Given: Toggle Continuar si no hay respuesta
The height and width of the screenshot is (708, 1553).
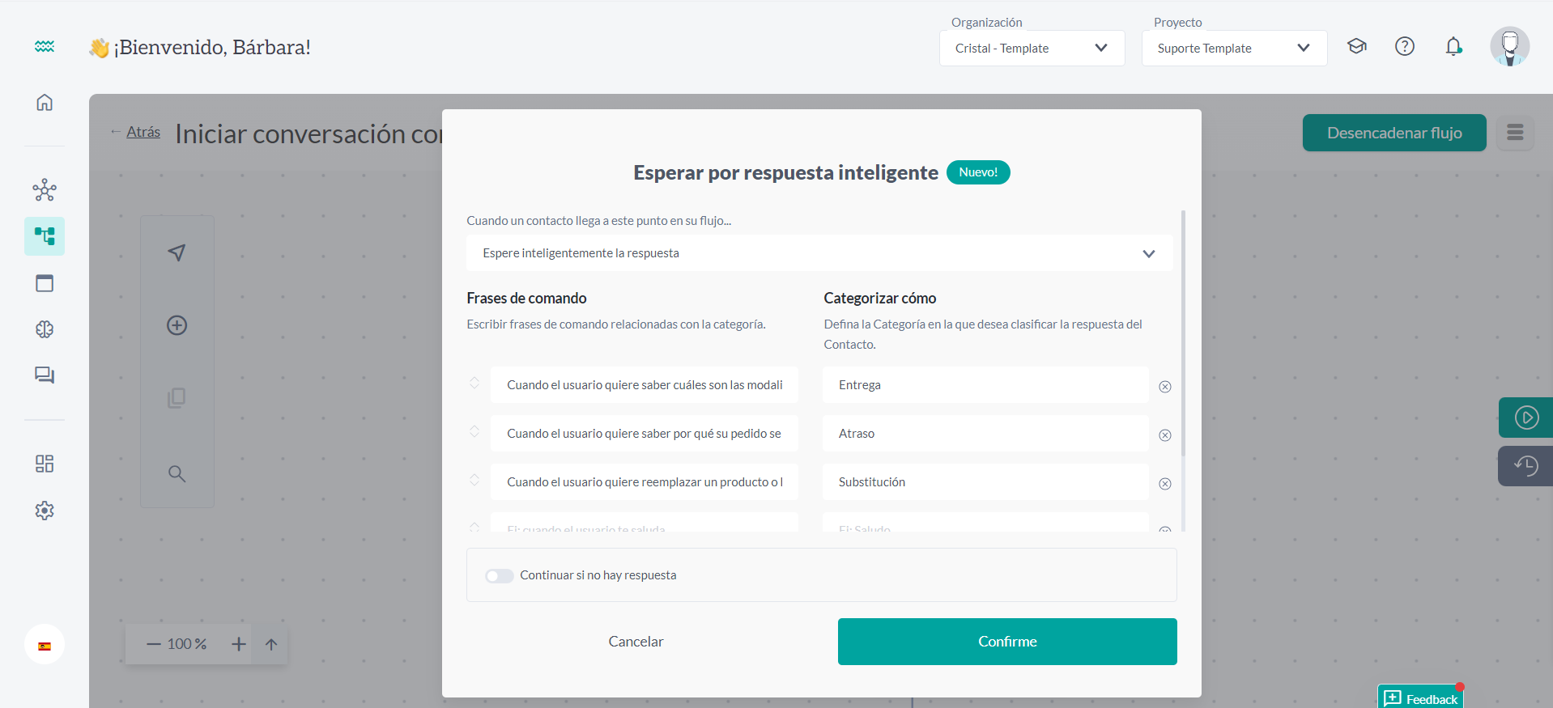Looking at the screenshot, I should click(x=500, y=576).
